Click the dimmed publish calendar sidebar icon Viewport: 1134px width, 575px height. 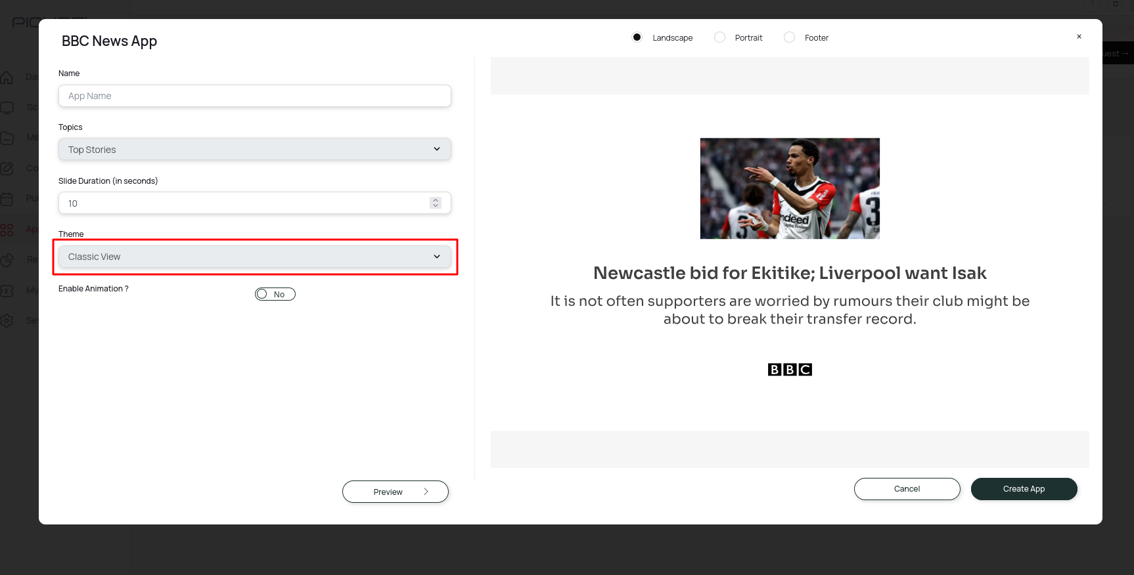click(7, 199)
